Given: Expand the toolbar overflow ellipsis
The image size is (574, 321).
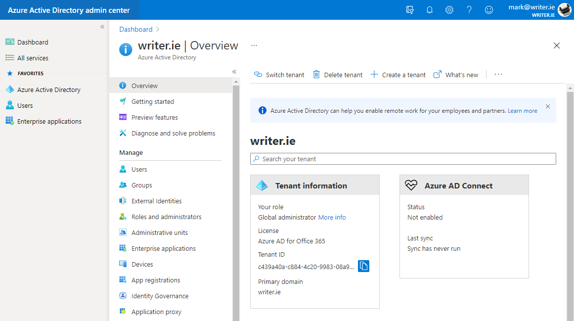Looking at the screenshot, I should coord(498,74).
